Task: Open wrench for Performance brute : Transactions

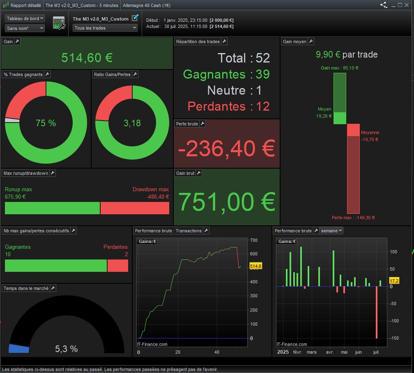Action: tap(207, 231)
